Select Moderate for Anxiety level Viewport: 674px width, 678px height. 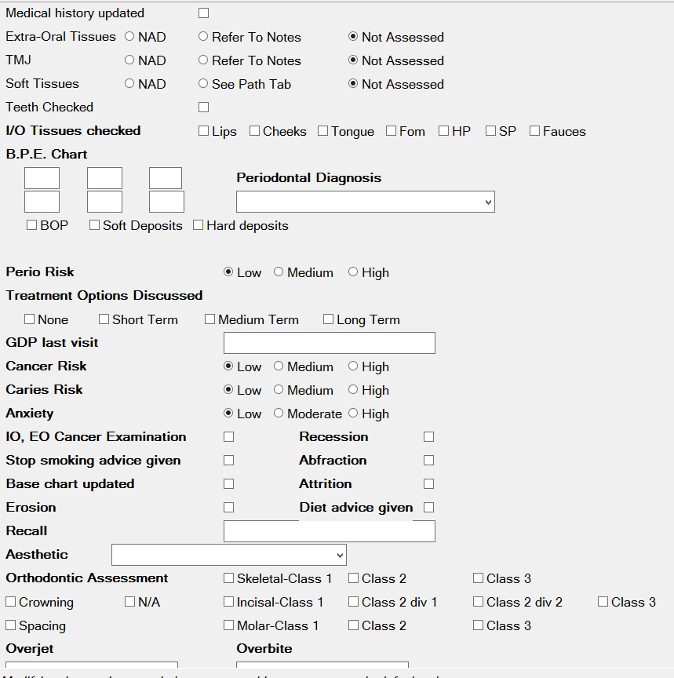(x=278, y=414)
